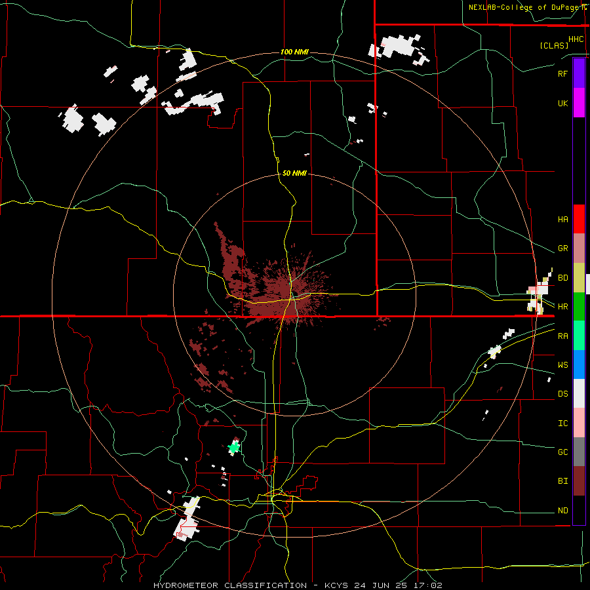The image size is (590, 590).
Task: Click the HR legend label
Action: pos(562,307)
